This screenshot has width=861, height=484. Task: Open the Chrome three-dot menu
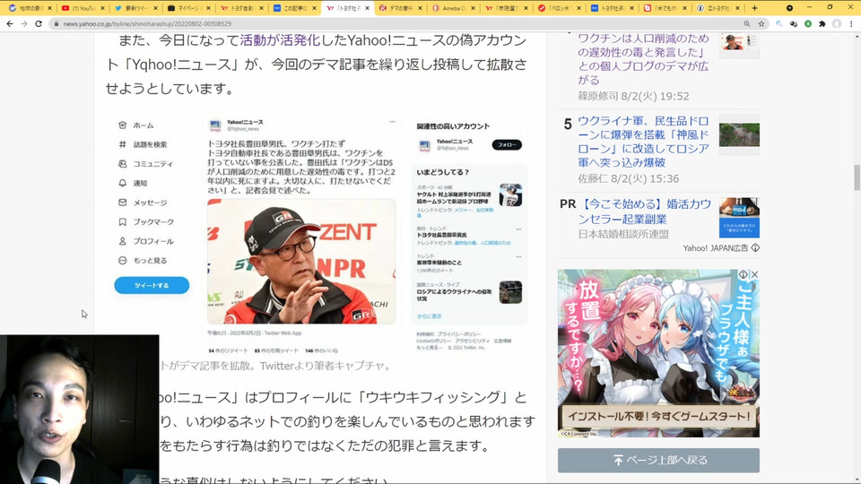851,24
